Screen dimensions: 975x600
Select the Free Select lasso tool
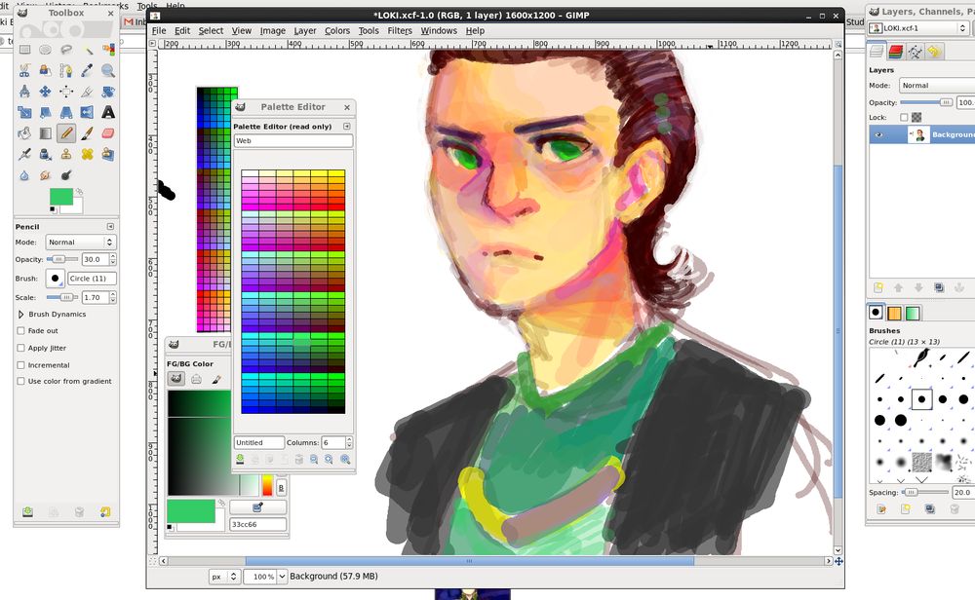click(66, 50)
